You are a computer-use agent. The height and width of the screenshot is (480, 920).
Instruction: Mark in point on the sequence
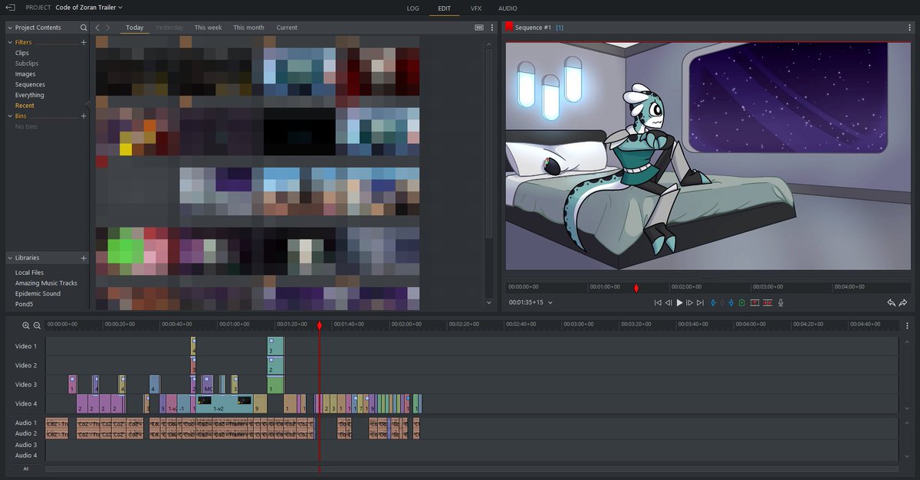713,303
